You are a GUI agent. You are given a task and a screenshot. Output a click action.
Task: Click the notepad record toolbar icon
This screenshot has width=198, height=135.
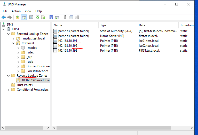pos(71,17)
